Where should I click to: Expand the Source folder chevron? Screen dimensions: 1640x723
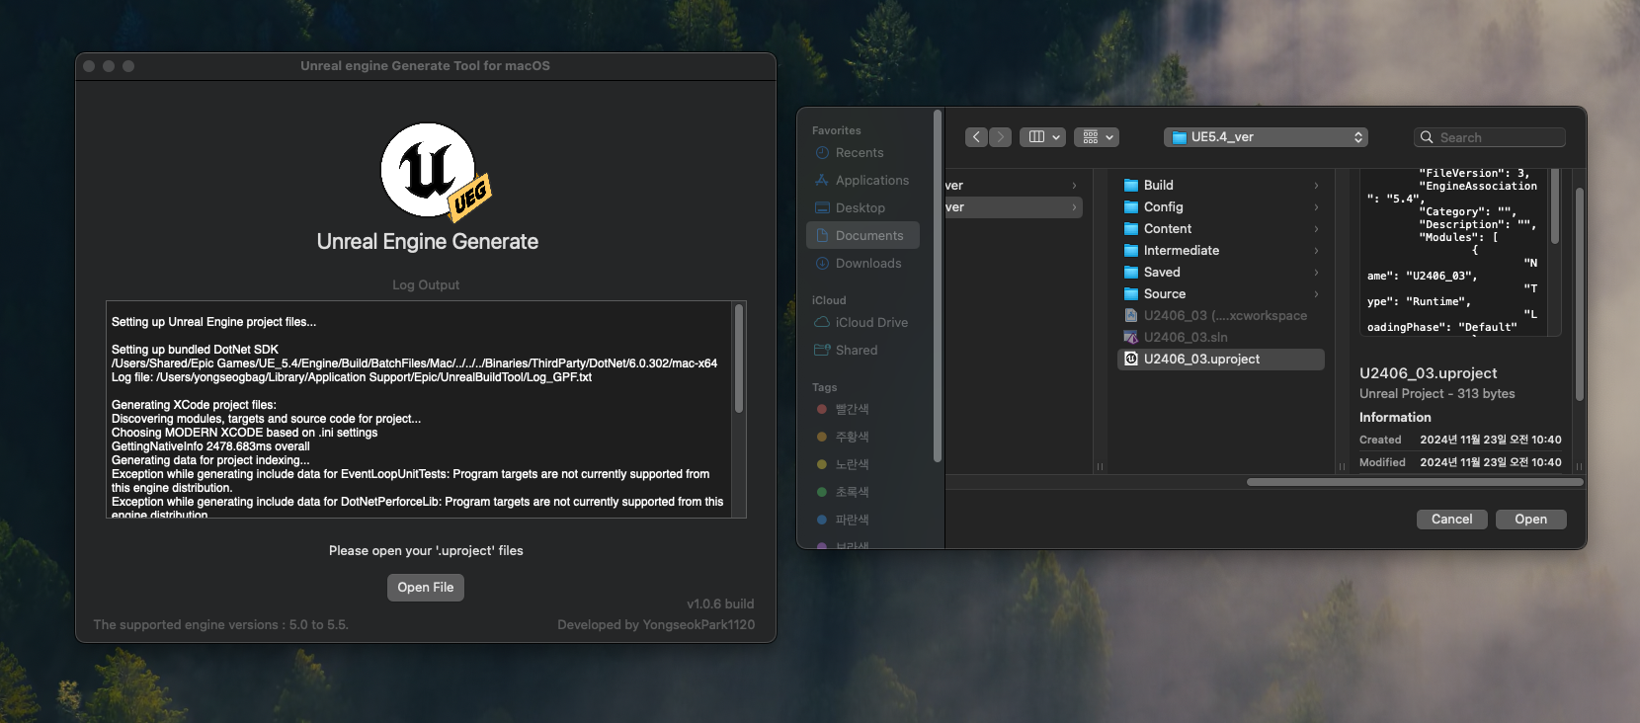click(1316, 294)
